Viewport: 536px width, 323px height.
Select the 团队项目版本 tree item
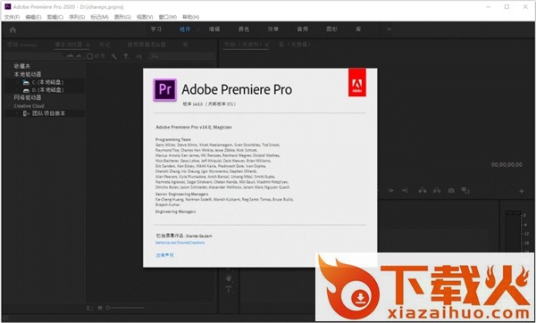pyautogui.click(x=48, y=113)
